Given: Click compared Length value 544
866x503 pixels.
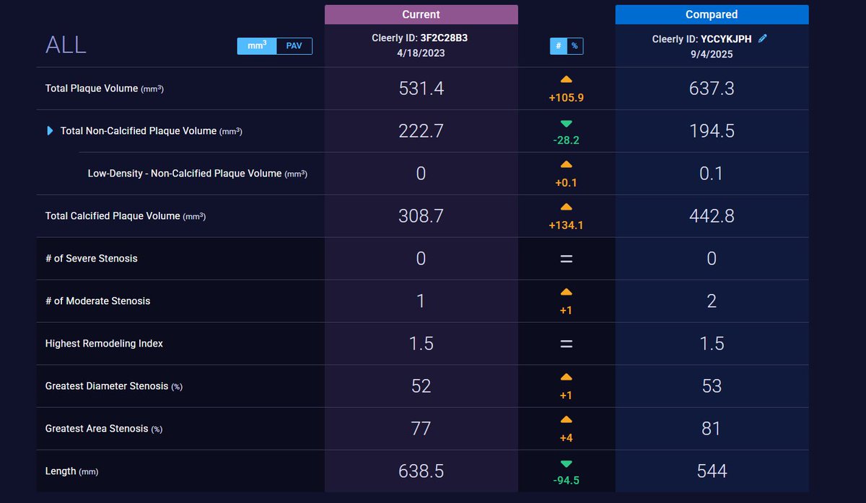Looking at the screenshot, I should pyautogui.click(x=712, y=471).
